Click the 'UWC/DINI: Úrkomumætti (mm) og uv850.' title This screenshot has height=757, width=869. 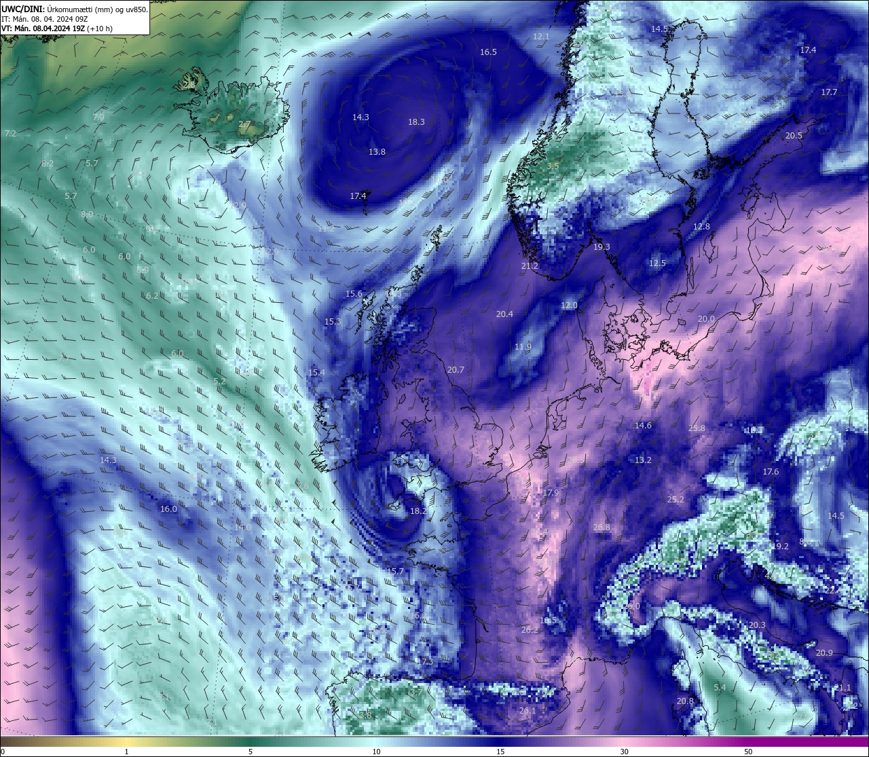75,10
